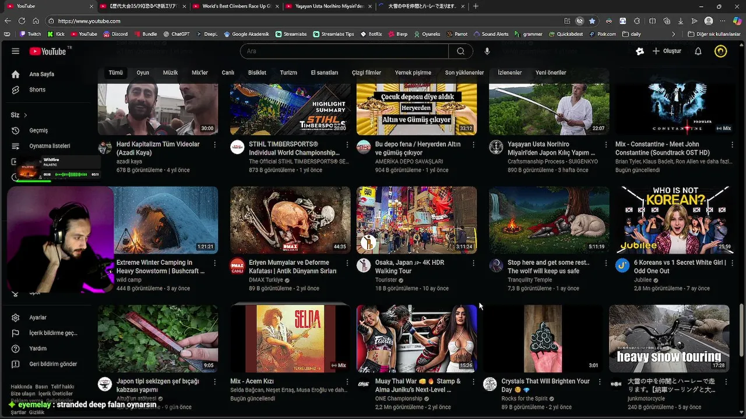Open browser split screen icon
The height and width of the screenshot is (419, 746).
[652, 21]
